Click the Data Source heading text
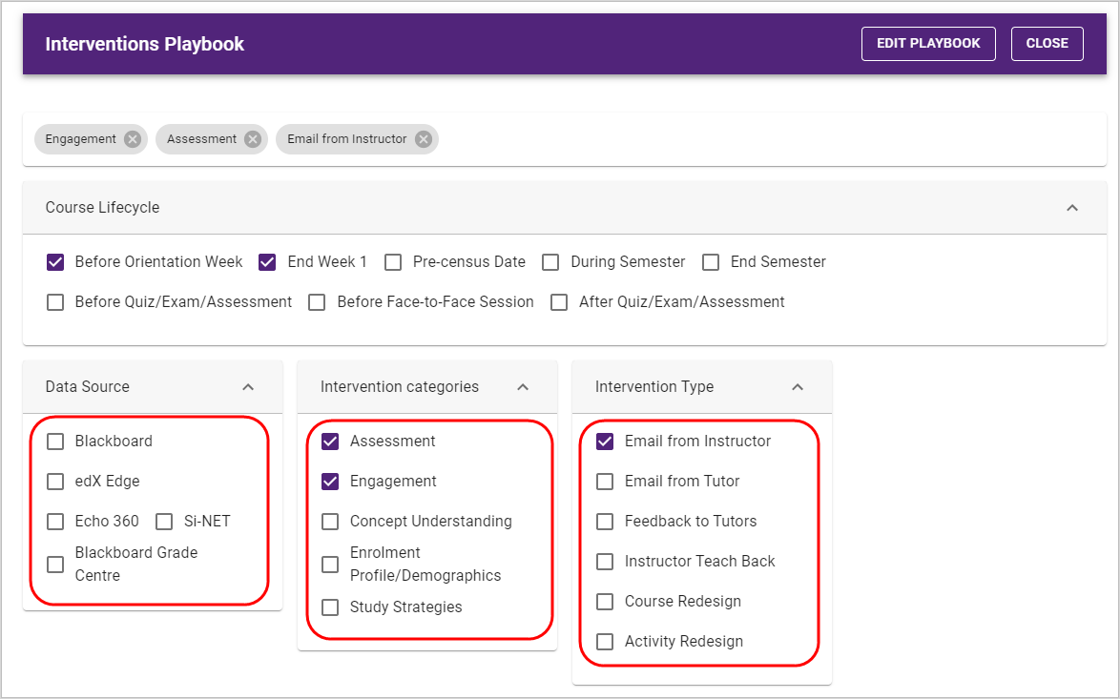The width and height of the screenshot is (1120, 699). coord(87,387)
